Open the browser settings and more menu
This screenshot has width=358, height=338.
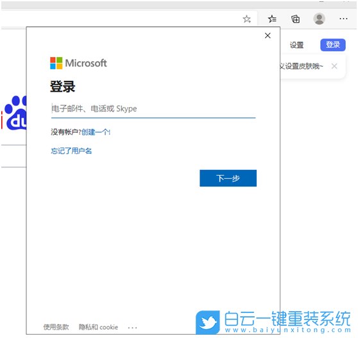point(343,19)
